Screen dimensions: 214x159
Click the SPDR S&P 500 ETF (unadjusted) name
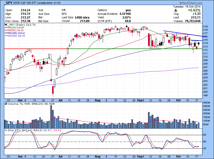pos(33,3)
